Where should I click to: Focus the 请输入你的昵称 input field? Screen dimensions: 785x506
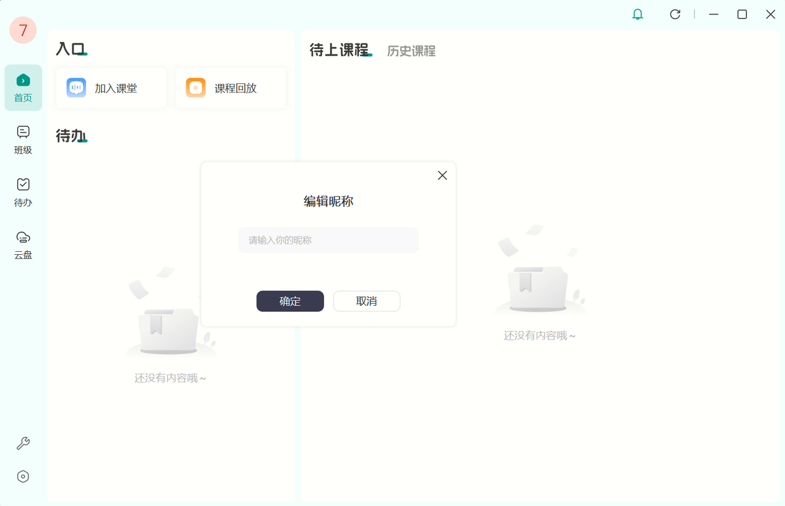coord(328,240)
